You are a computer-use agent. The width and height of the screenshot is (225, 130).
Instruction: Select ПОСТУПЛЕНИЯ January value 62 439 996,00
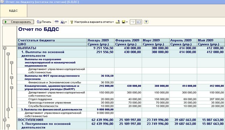point(103,120)
